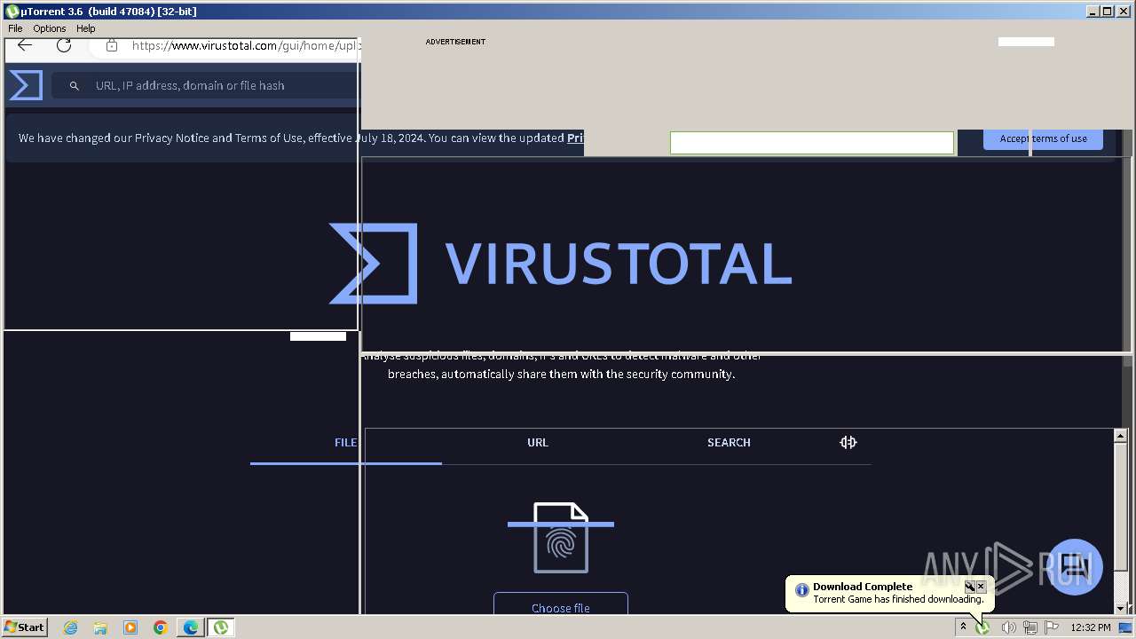Open the updated Privacy Notice link
This screenshot has width=1136, height=639.
click(575, 138)
